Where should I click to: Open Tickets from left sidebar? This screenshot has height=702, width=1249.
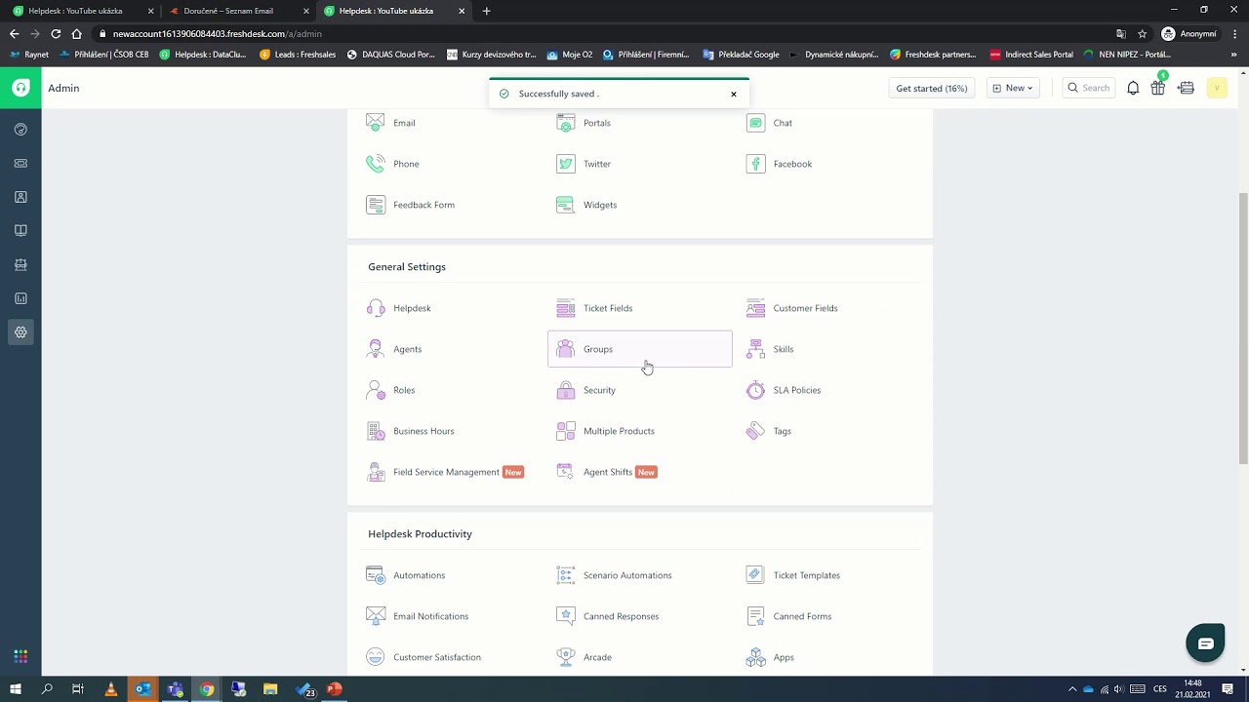tap(20, 163)
